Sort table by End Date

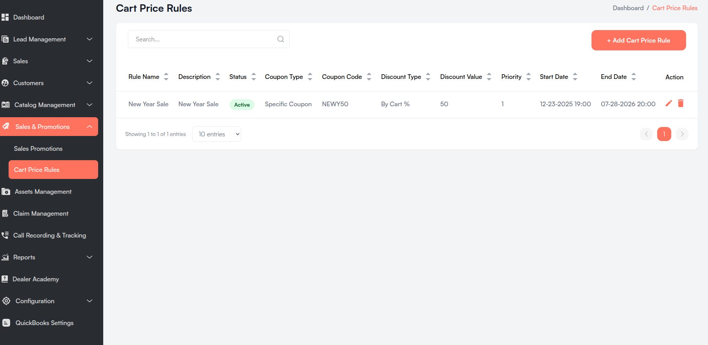coord(634,77)
